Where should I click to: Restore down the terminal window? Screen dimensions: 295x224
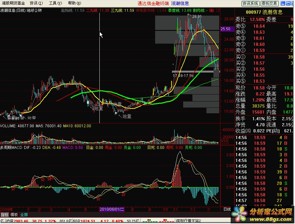[x=288, y=3]
